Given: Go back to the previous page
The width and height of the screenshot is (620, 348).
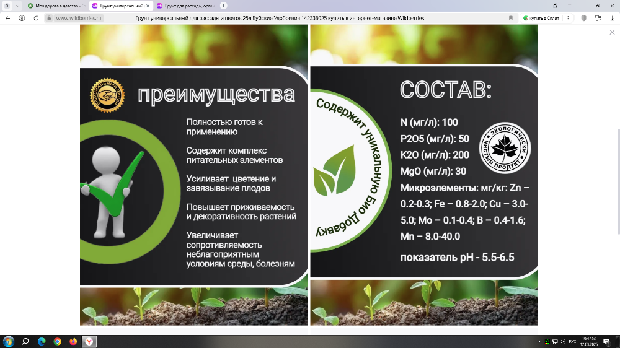Looking at the screenshot, I should tap(7, 18).
